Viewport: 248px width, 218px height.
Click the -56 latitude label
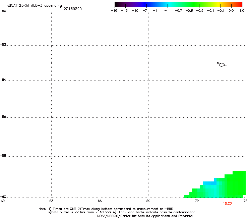3,117
